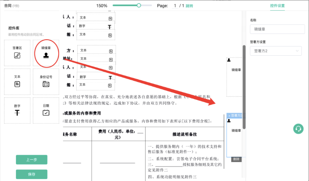This screenshot has width=309, height=181.
Task: Switch to the 控件设置 tab
Action: click(x=277, y=6)
